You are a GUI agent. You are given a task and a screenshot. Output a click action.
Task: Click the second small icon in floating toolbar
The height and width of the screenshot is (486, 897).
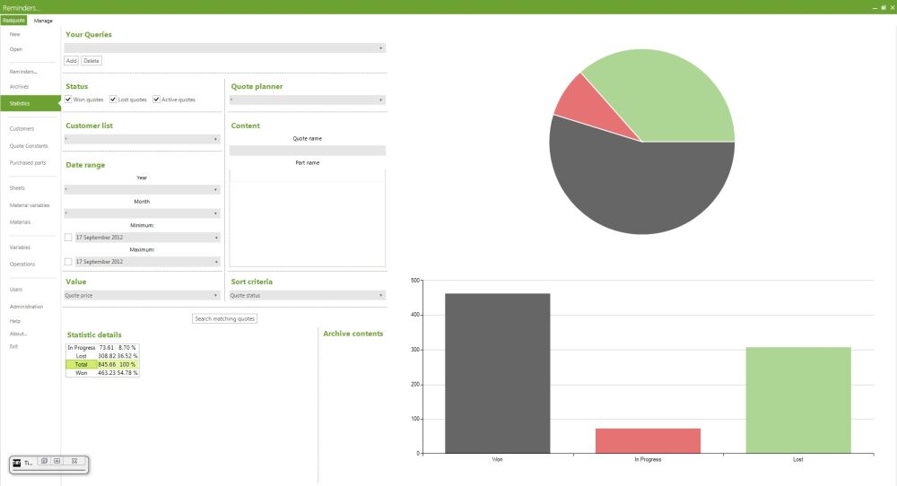pos(57,461)
